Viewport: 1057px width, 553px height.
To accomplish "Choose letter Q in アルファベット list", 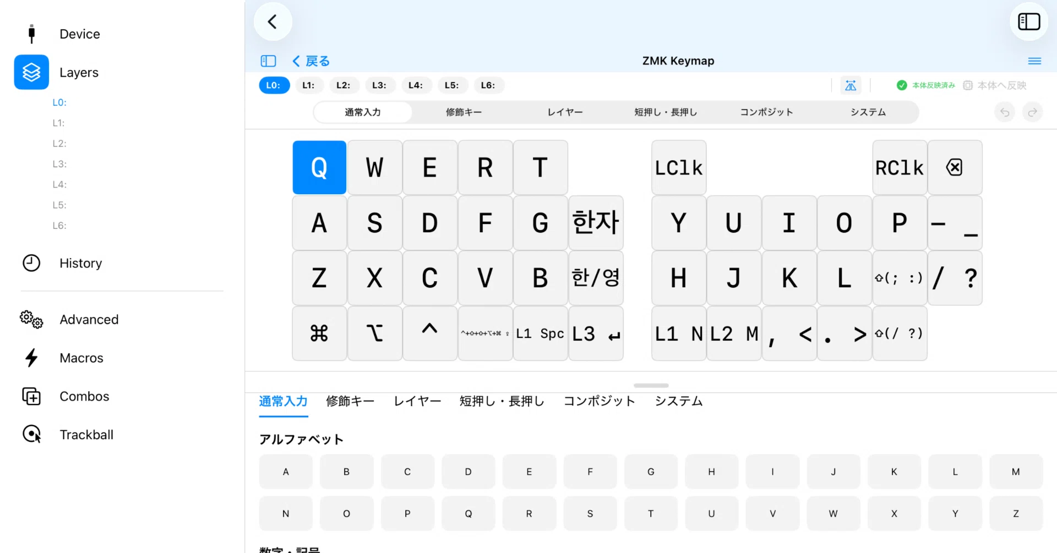I will coord(468,513).
